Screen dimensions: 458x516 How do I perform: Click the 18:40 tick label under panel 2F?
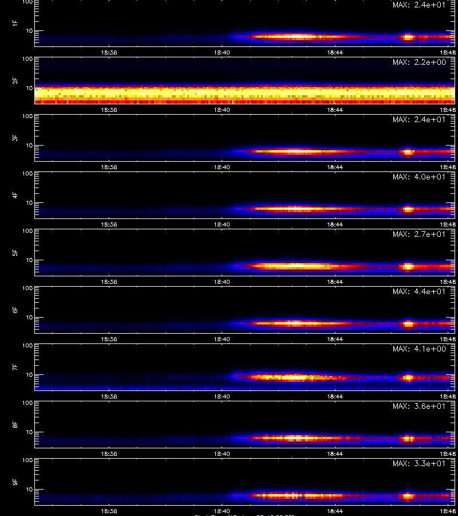tap(222, 110)
